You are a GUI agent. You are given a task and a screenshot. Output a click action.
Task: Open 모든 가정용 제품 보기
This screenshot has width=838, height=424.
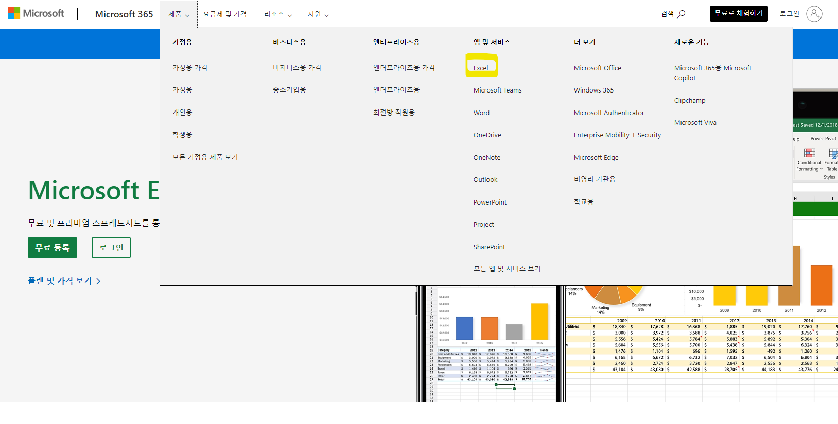[x=205, y=157]
